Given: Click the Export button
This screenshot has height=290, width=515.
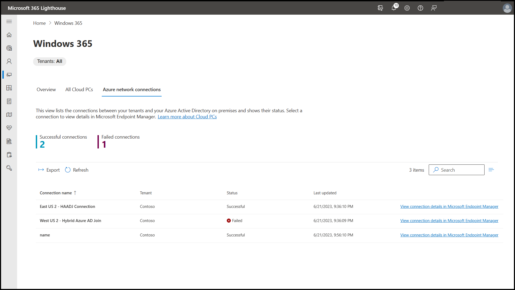Looking at the screenshot, I should point(49,170).
